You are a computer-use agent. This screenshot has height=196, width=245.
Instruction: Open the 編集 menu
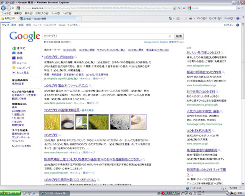click(x=18, y=13)
